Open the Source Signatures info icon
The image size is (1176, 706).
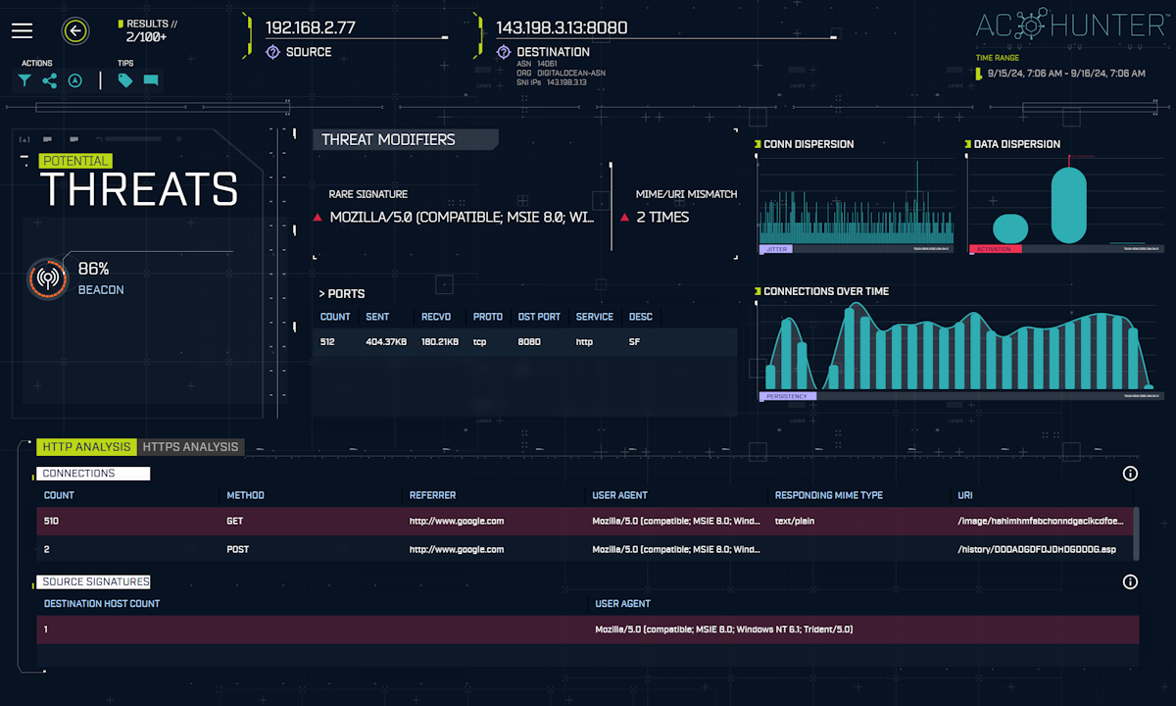[1130, 582]
